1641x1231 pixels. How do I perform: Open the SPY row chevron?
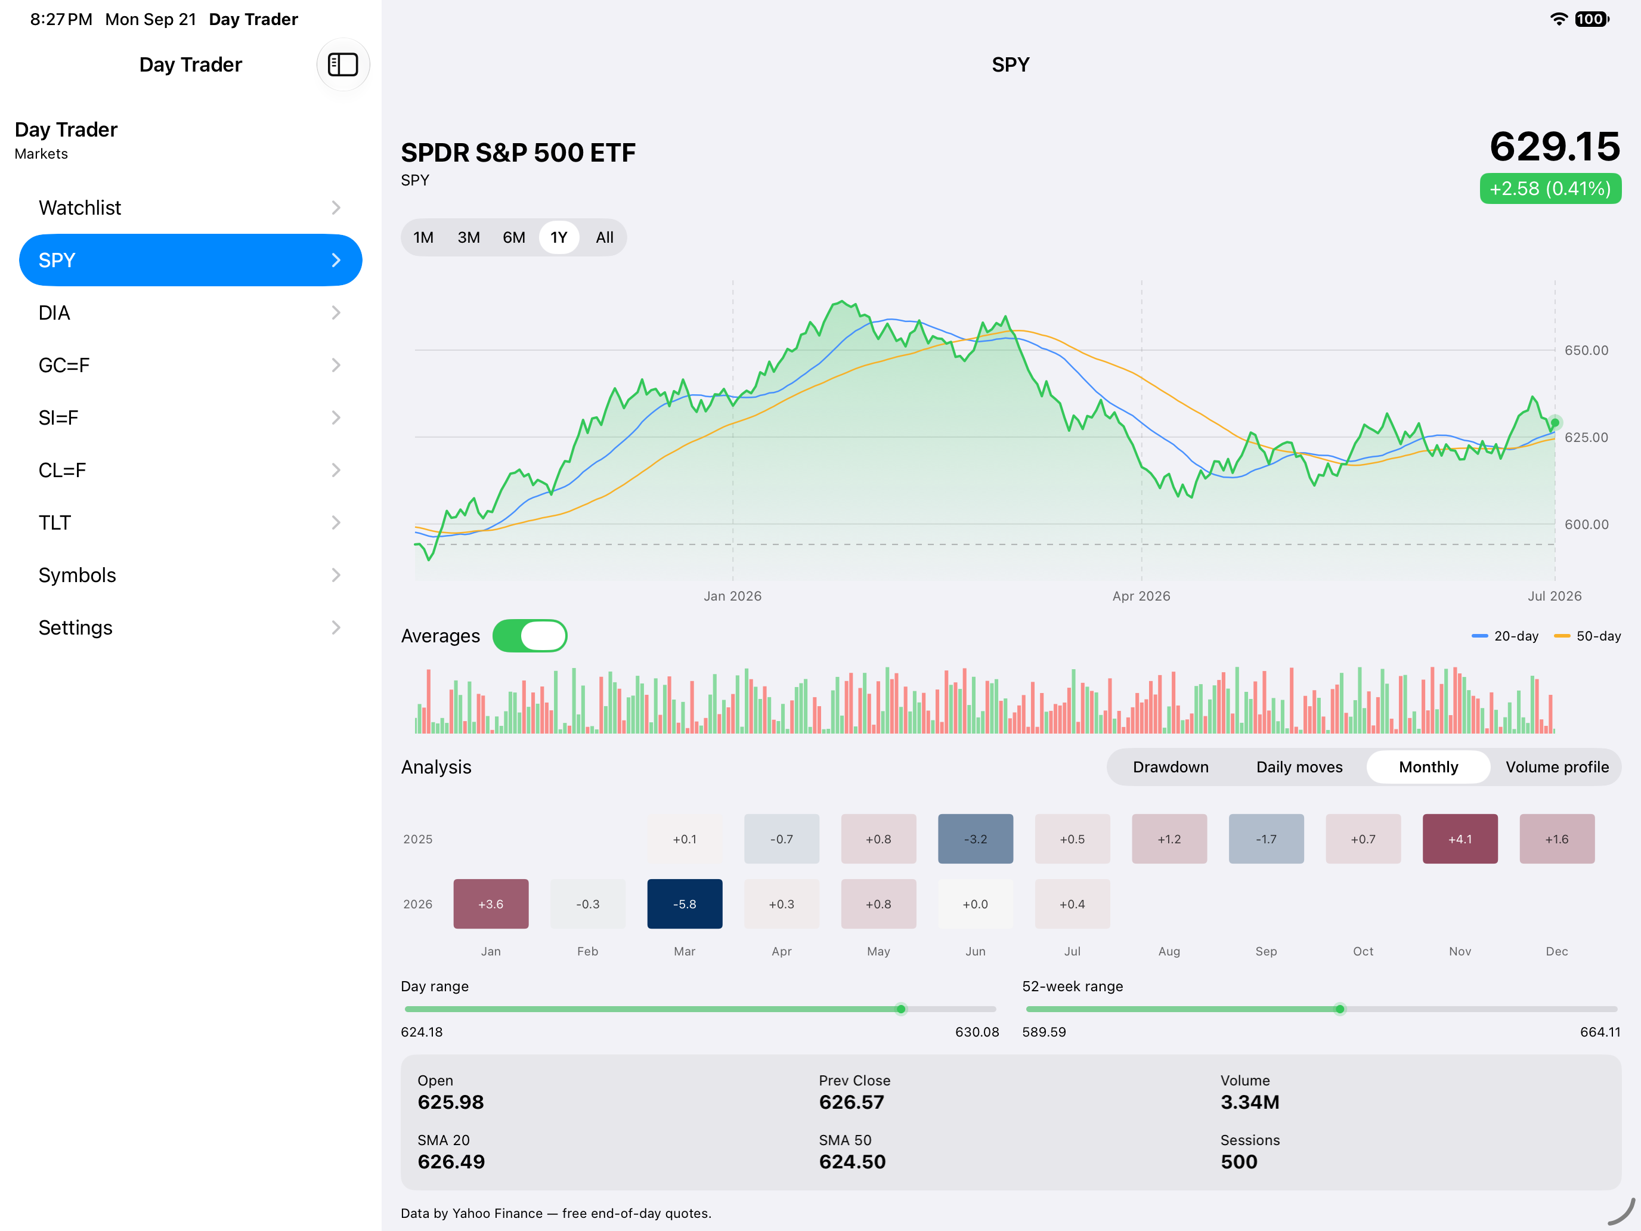pyautogui.click(x=336, y=261)
